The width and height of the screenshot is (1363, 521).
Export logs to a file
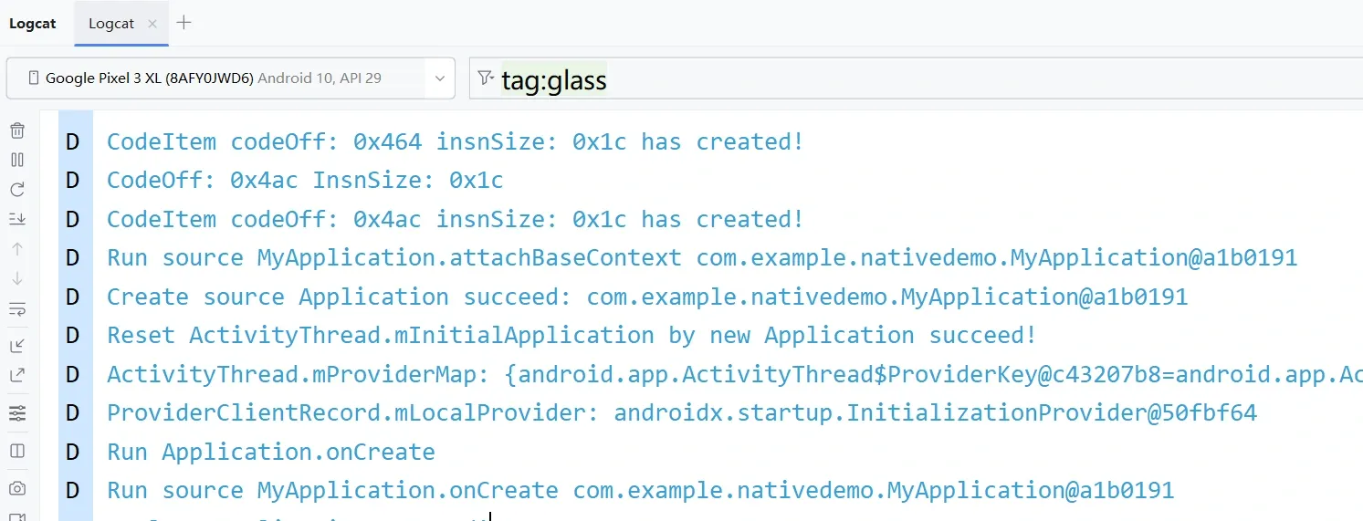pos(17,374)
